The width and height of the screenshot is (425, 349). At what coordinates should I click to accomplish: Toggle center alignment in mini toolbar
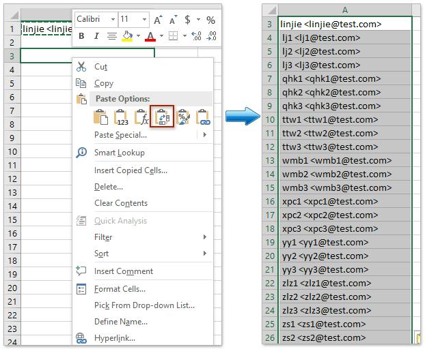click(113, 36)
